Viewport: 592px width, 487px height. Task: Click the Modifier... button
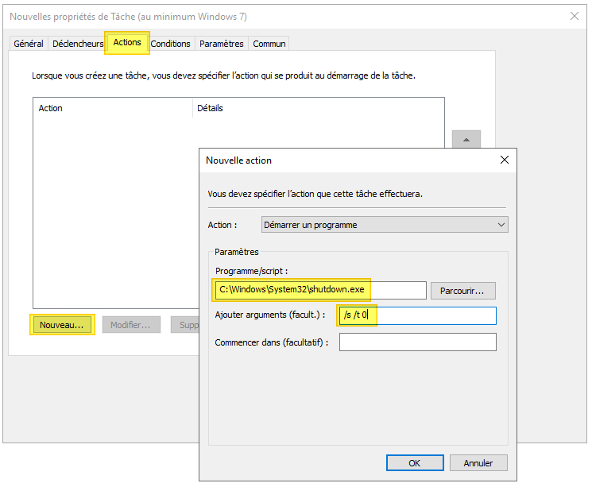[x=131, y=325]
